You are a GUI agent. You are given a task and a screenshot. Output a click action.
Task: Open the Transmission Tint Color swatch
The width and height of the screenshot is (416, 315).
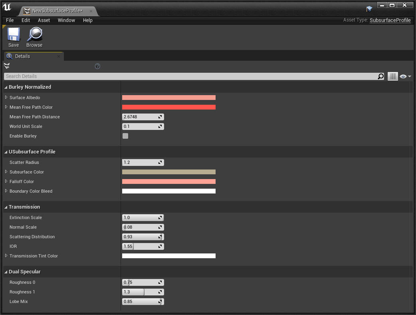[x=169, y=256]
